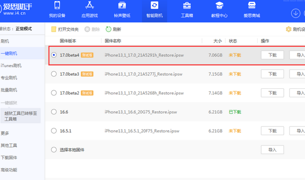Click the 已下载 status for 16.6
The width and height of the screenshot is (305, 180).
pyautogui.click(x=235, y=112)
